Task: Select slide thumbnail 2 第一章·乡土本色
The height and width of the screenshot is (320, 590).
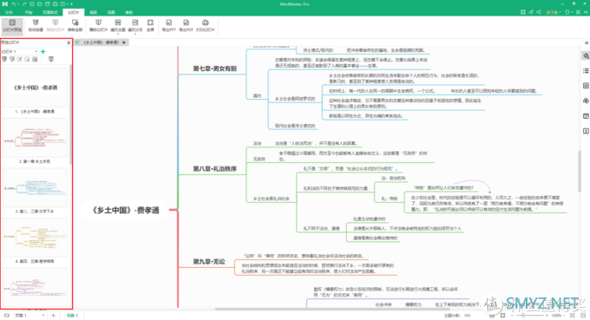Action: click(x=35, y=138)
